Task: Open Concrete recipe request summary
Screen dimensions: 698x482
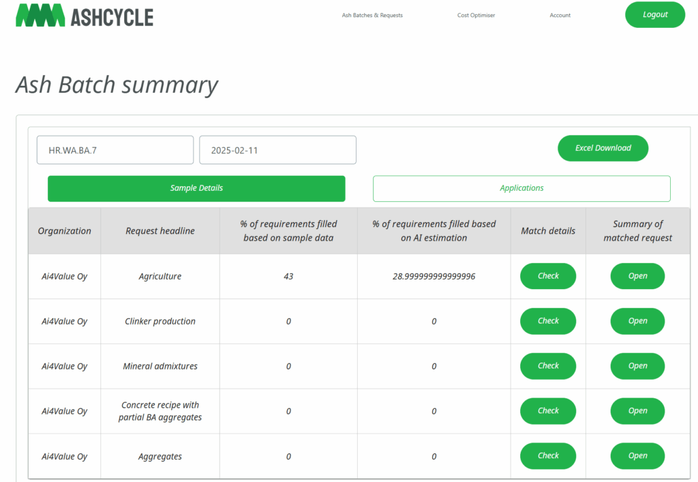Action: coord(637,411)
